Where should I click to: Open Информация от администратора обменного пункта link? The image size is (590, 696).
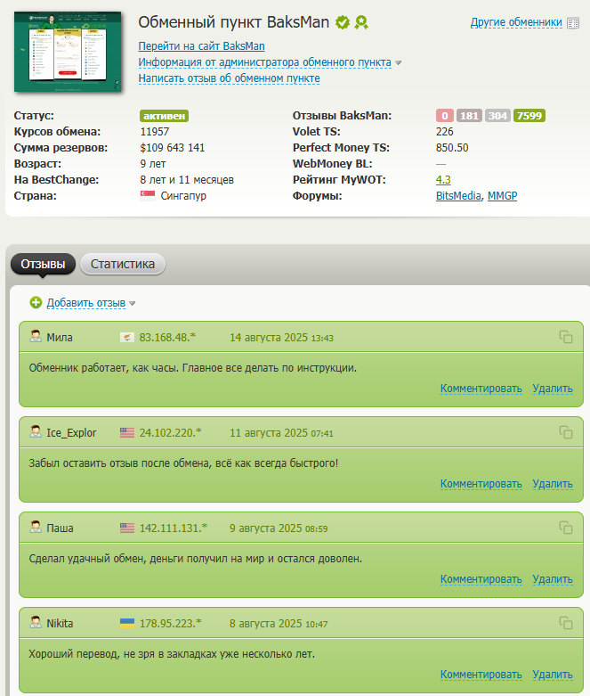[264, 62]
